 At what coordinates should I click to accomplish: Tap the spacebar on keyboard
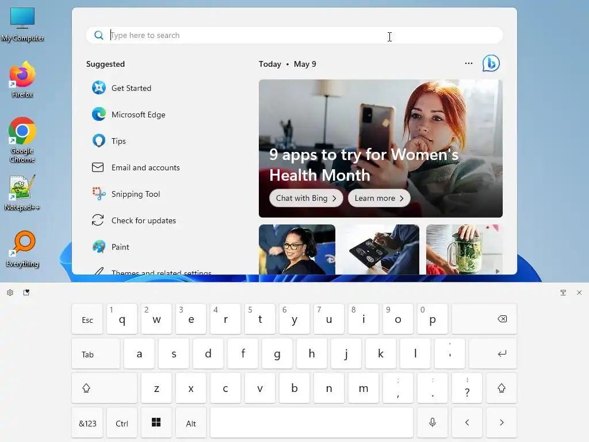tap(312, 422)
